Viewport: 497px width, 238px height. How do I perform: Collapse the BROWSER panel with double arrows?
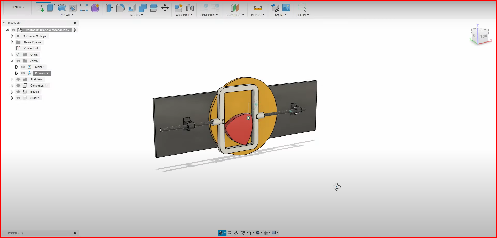coord(4,23)
